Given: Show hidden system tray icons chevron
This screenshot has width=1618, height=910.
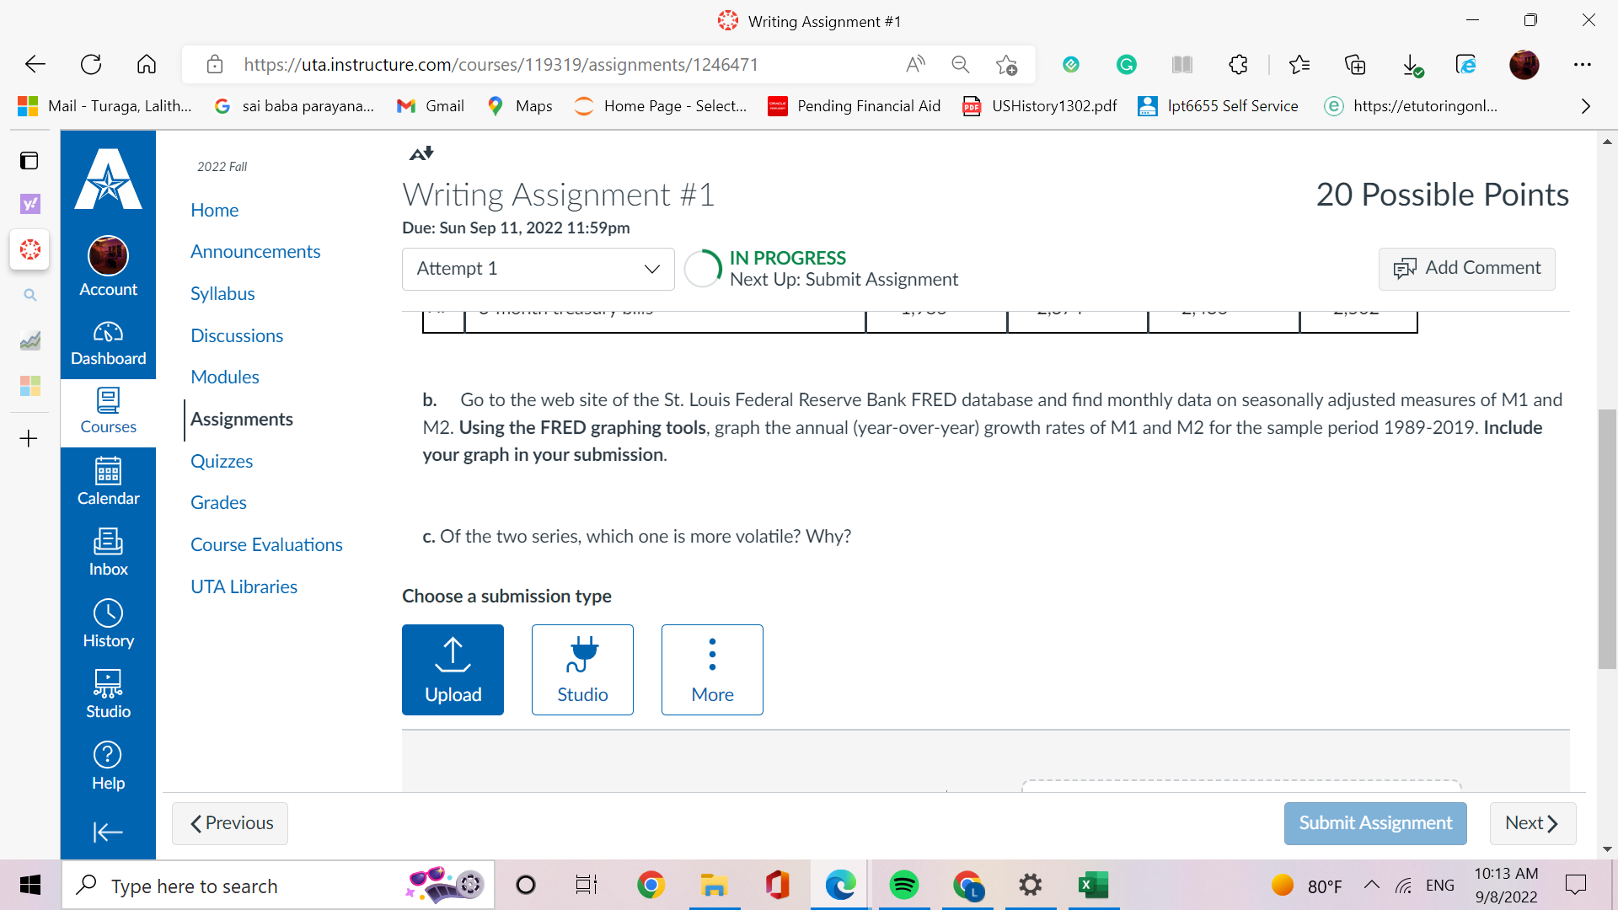Looking at the screenshot, I should [1371, 885].
